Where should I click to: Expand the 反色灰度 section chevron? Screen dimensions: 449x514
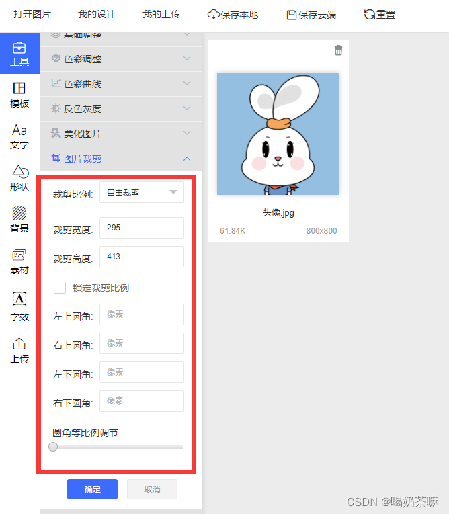click(187, 108)
